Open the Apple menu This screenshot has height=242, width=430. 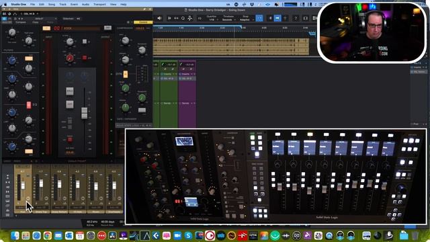coord(5,5)
